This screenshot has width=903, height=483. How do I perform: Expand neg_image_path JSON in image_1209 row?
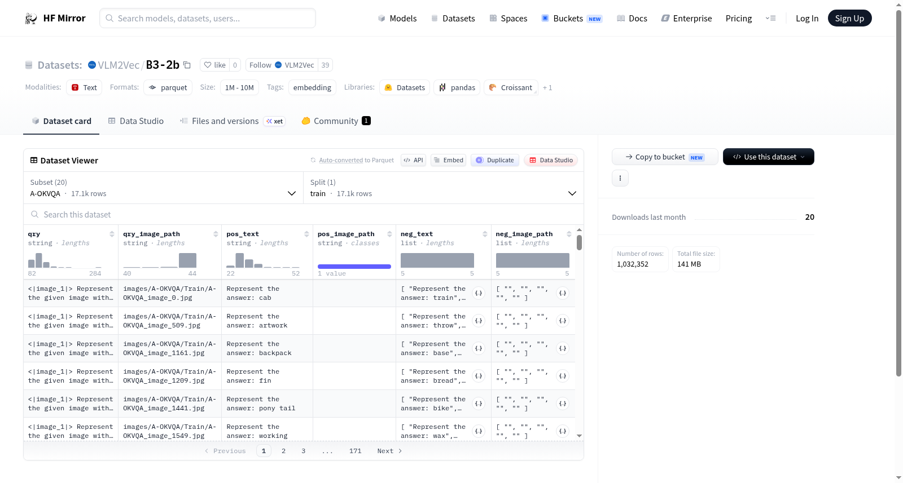click(x=563, y=376)
